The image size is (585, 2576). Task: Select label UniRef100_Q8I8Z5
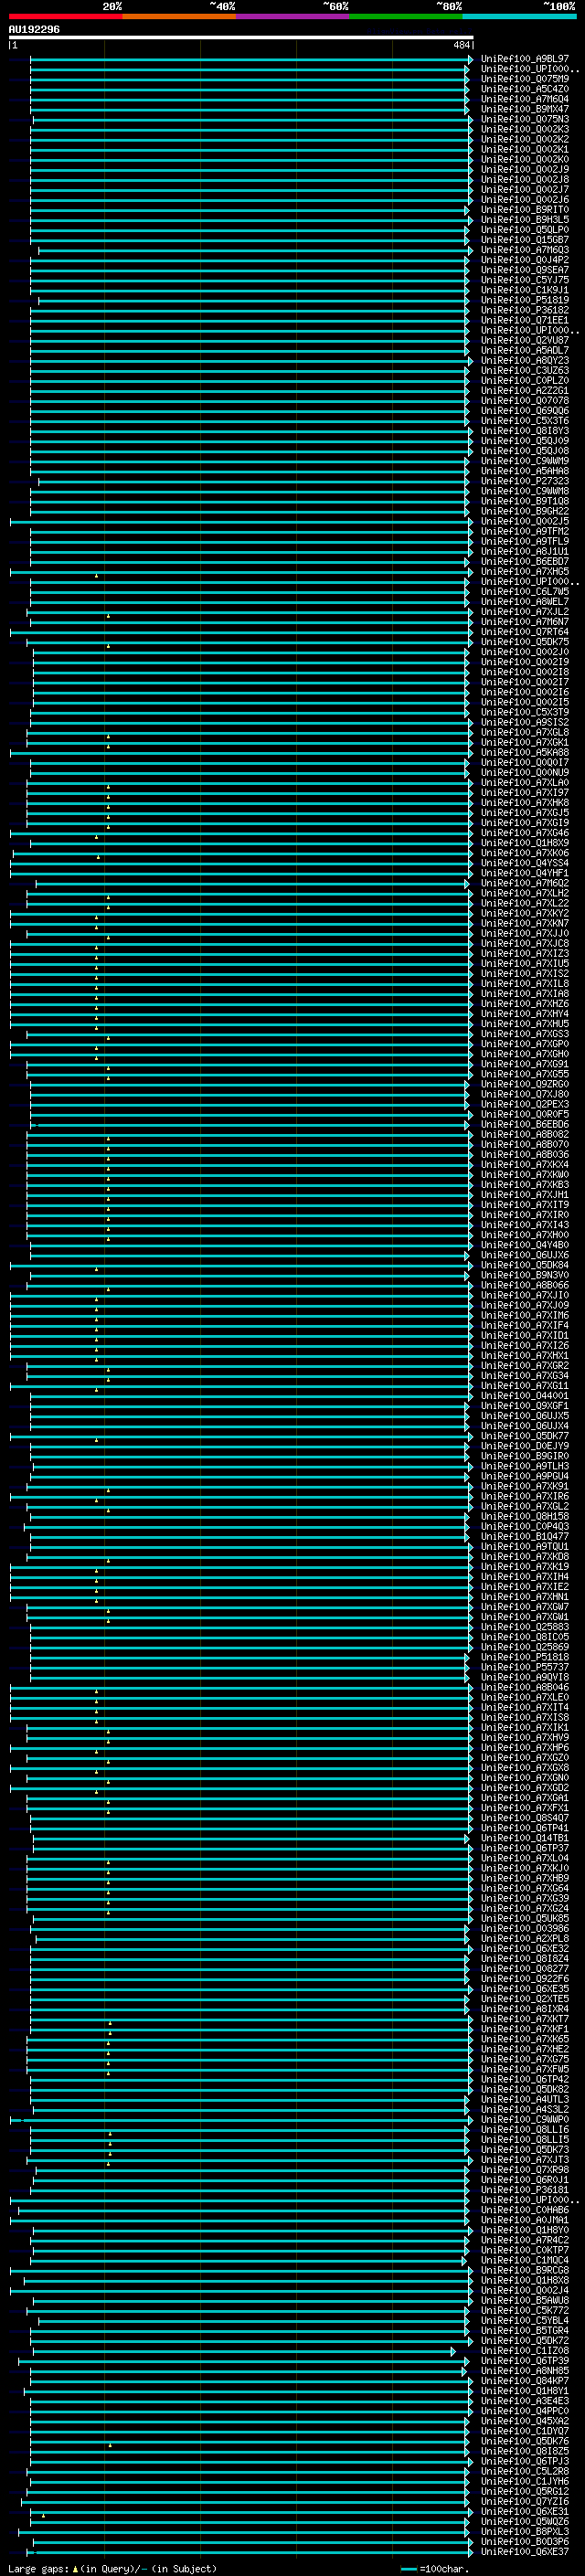[525, 2451]
